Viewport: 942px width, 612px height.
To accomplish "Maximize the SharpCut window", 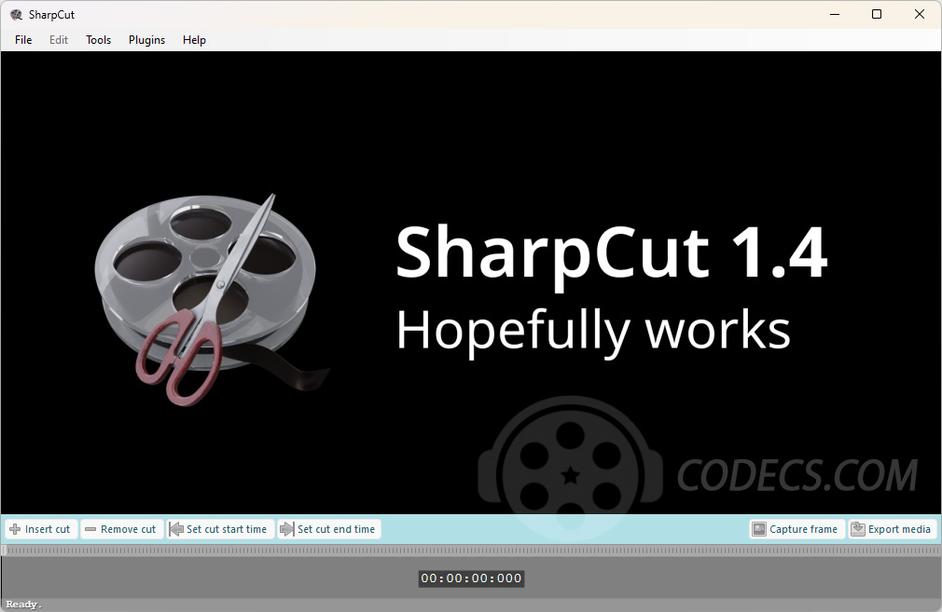I will (877, 14).
